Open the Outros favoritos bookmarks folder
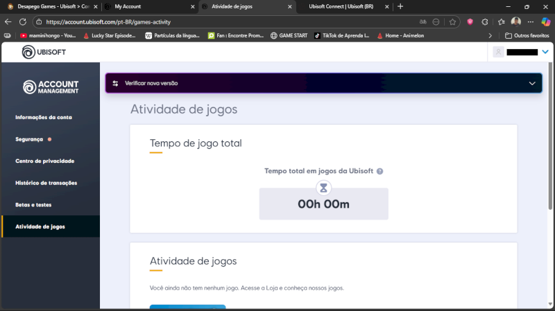The height and width of the screenshot is (311, 555). 527,35
